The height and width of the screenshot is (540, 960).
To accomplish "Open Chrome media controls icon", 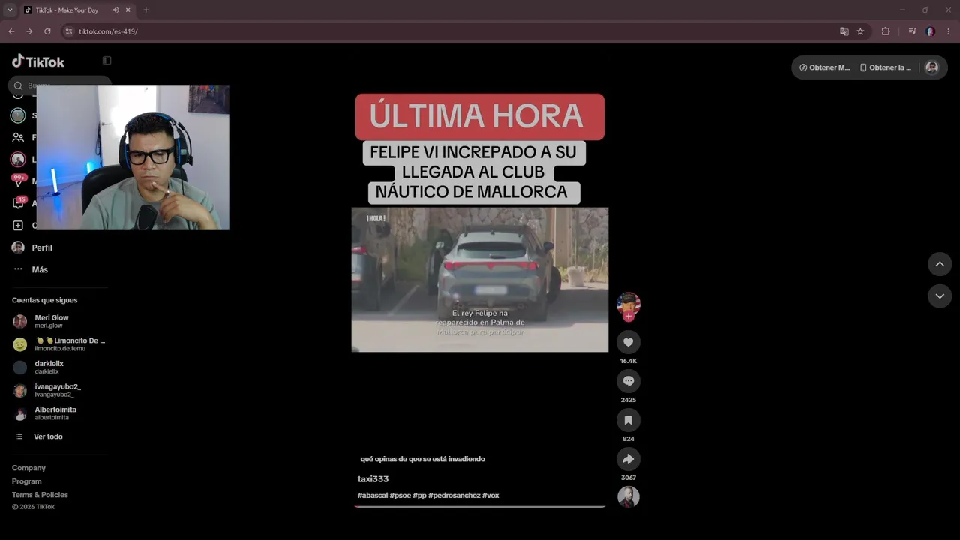I will coord(912,31).
